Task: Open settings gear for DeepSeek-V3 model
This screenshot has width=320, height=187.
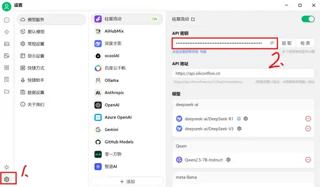Action: pyautogui.click(x=239, y=128)
